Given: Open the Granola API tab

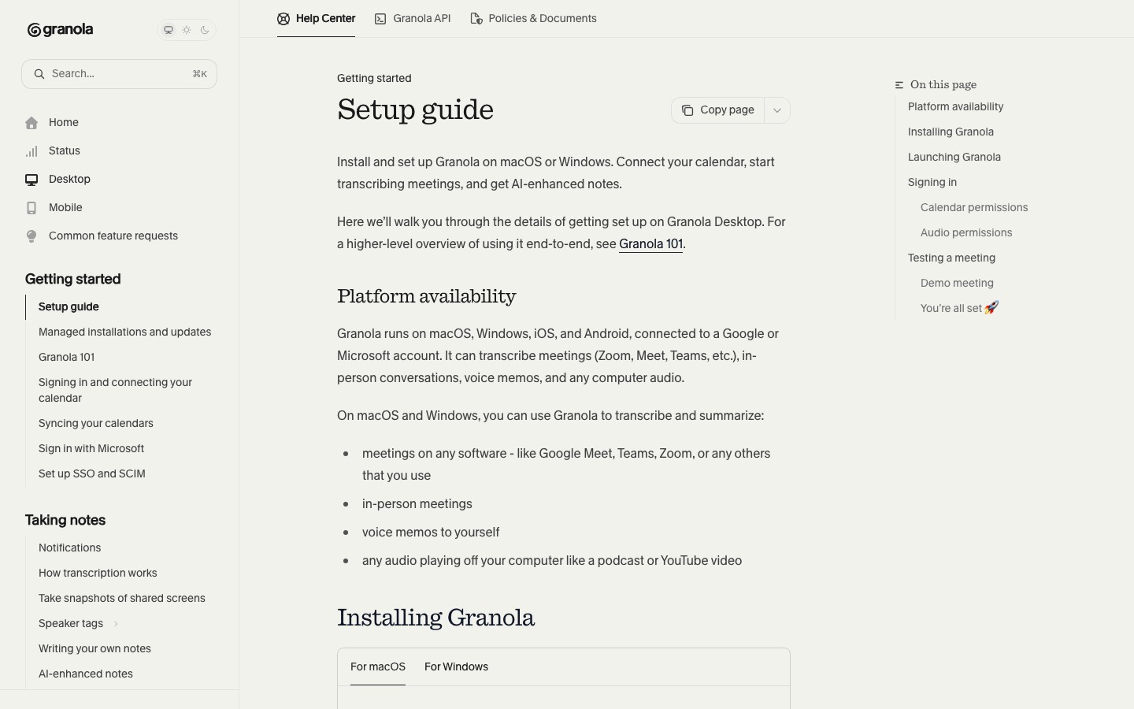Looking at the screenshot, I should tap(413, 19).
